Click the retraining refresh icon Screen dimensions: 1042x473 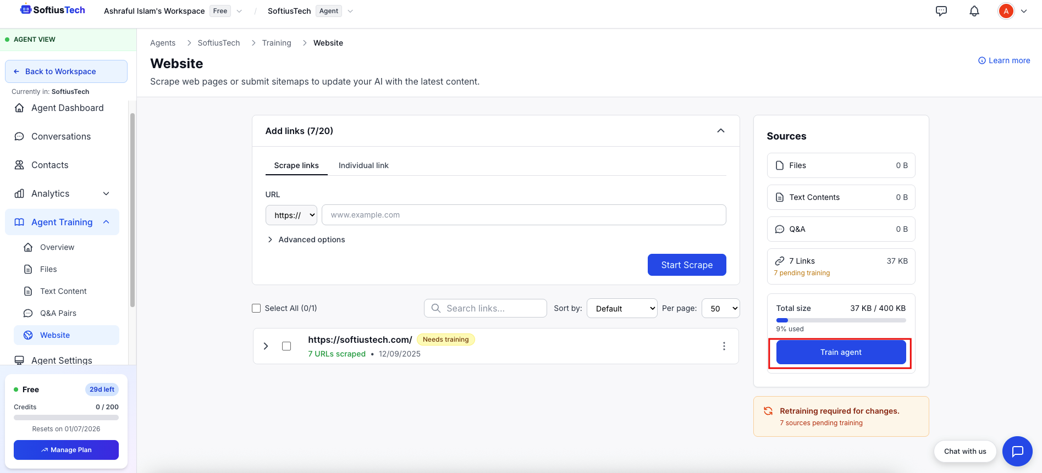[x=768, y=411]
